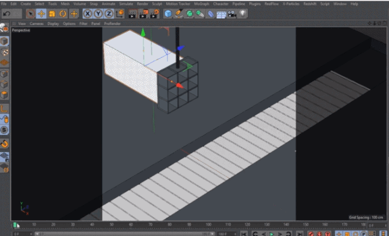The height and width of the screenshot is (236, 389).
Task: Click viewport zoom navigation icon
Action: 374,23
